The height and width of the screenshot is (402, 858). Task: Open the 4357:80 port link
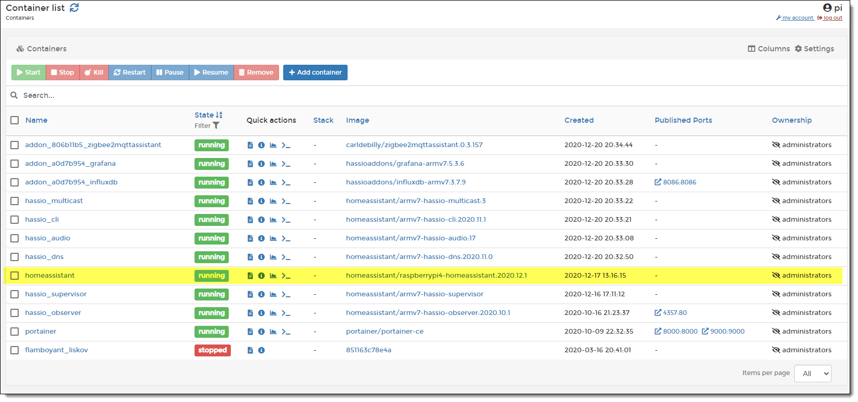click(x=671, y=313)
